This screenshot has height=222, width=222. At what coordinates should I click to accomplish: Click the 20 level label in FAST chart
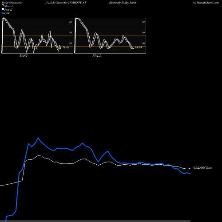[x=71, y=43]
